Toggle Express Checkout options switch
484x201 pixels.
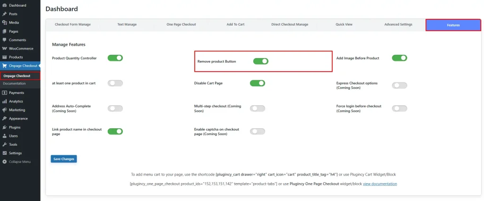(x=399, y=85)
